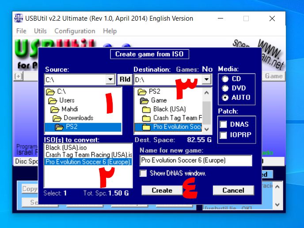Open the Configuration menu
Image resolution: width=304 pixels, height=228 pixels.
(x=75, y=31)
